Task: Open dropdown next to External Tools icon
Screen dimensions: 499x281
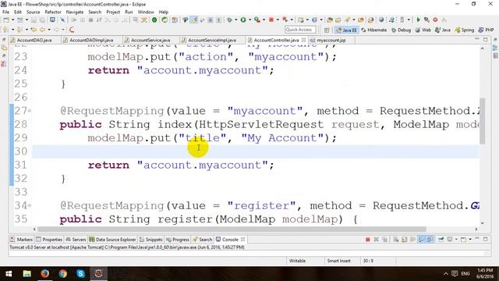Action: pos(264,20)
